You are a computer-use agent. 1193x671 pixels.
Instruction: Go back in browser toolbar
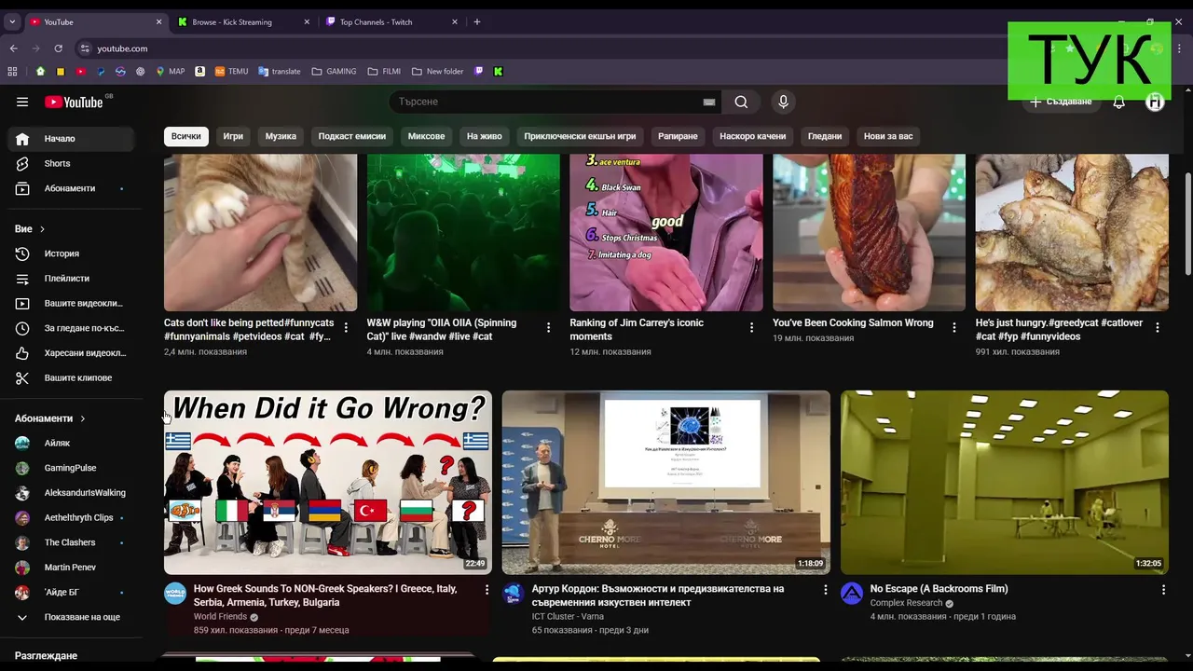(13, 48)
